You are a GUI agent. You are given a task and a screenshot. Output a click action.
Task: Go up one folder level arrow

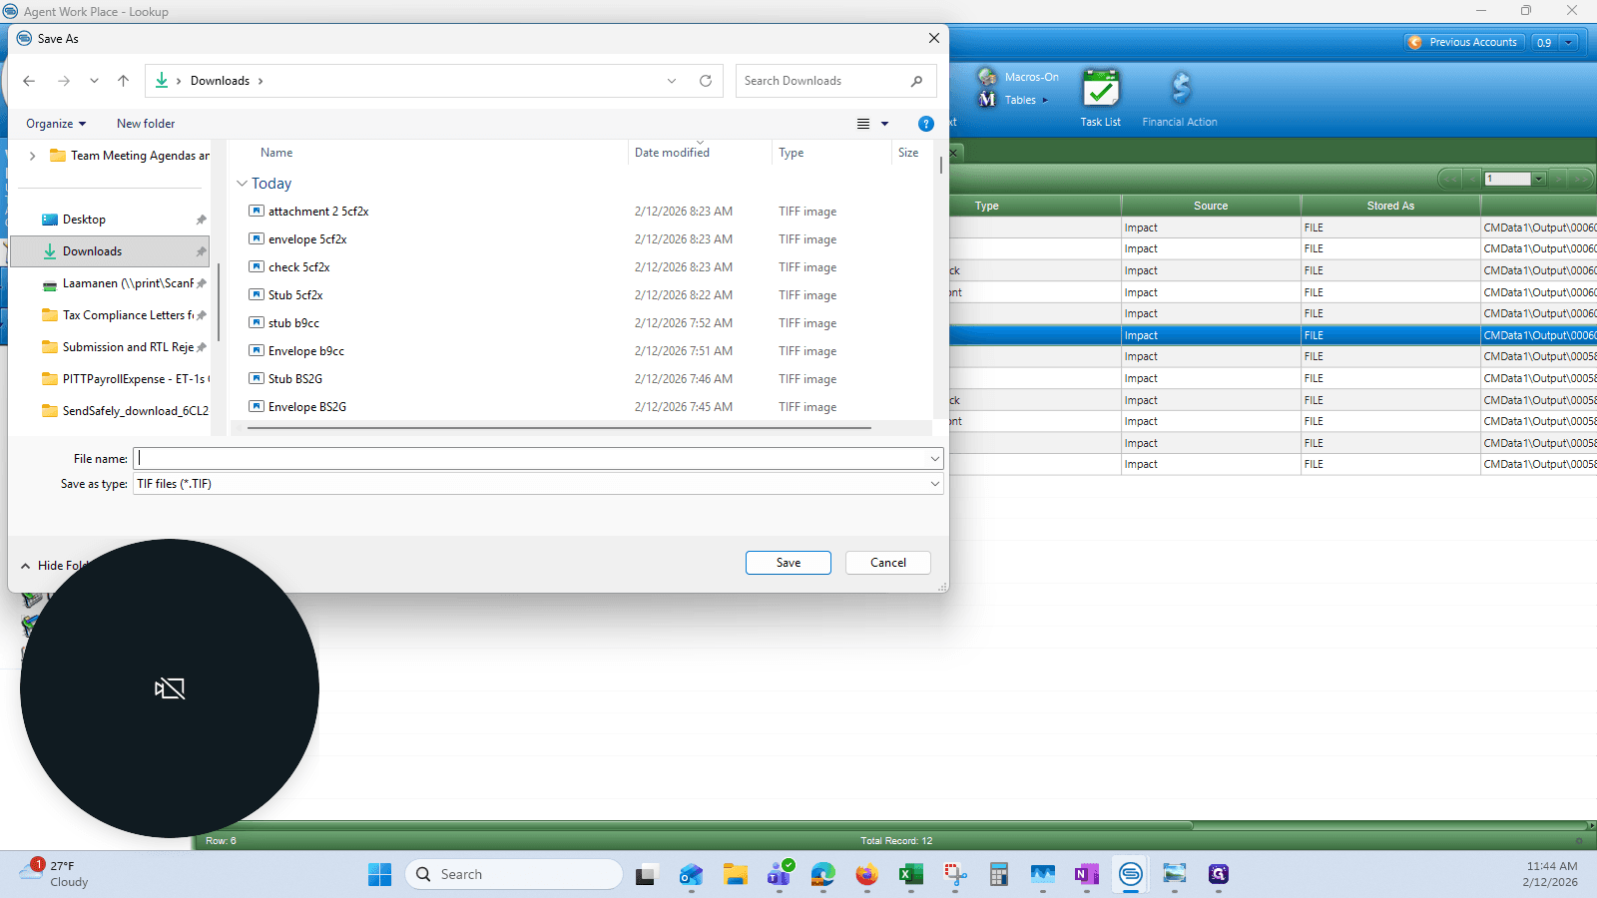(x=123, y=81)
